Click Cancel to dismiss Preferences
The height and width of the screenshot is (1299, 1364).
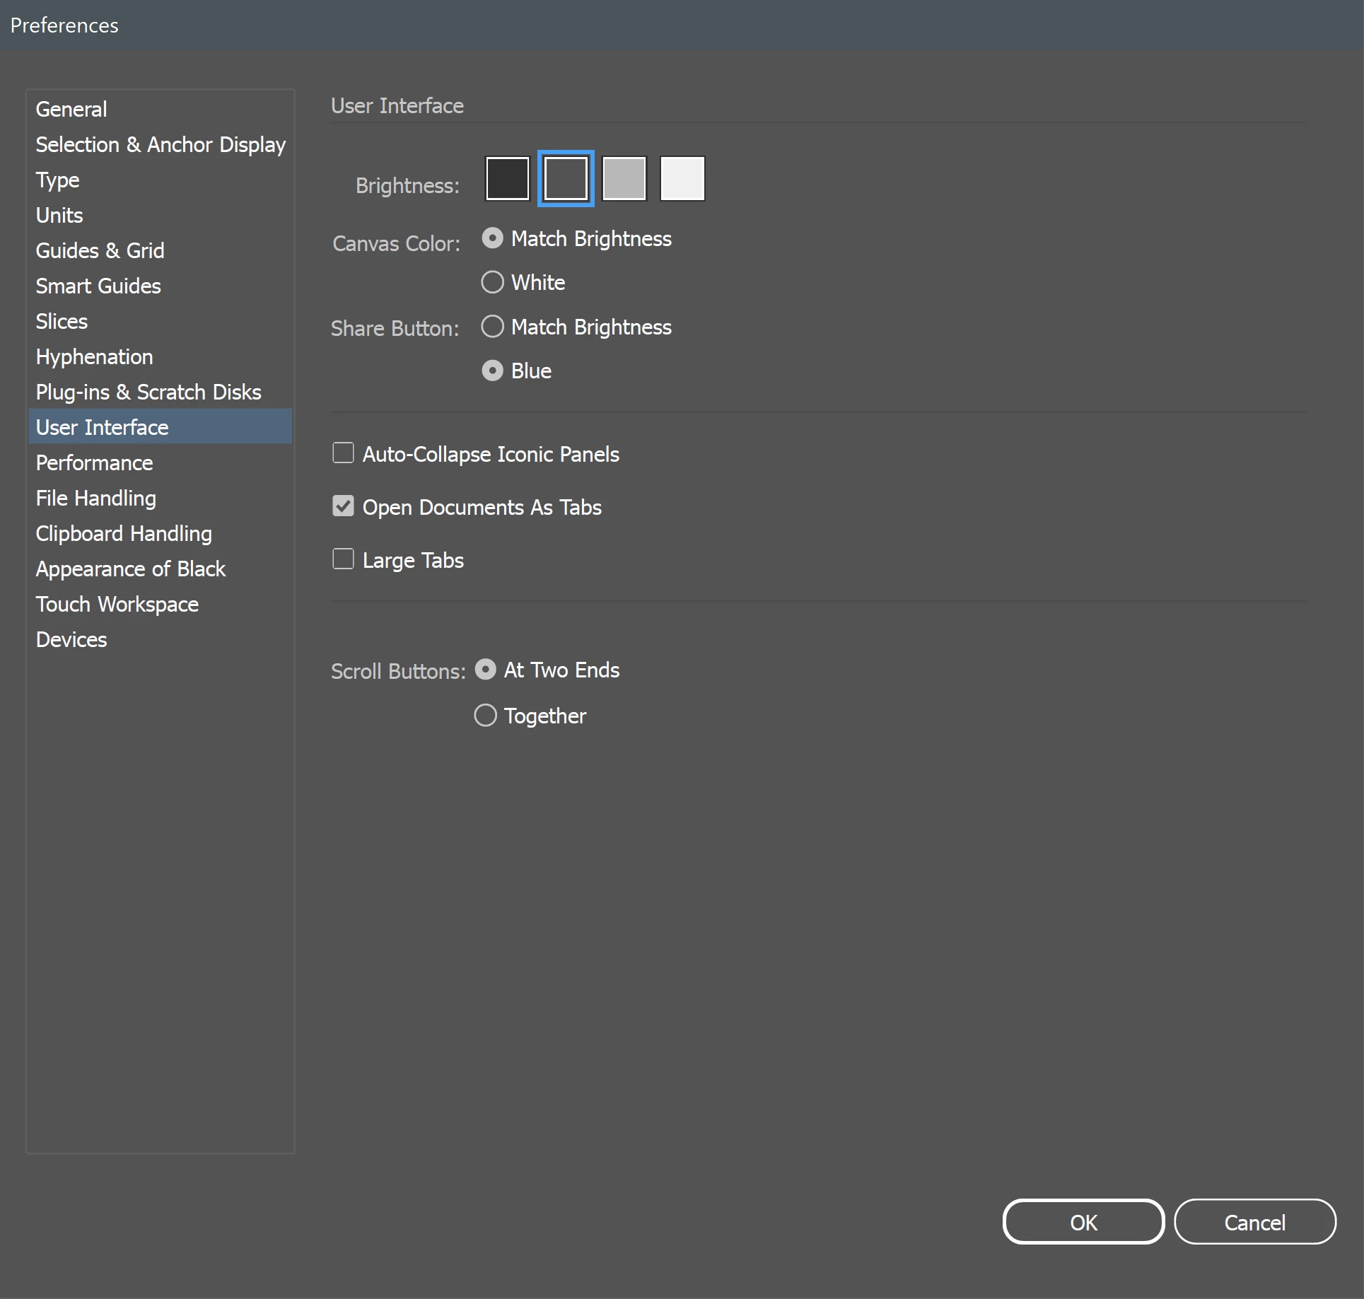(x=1254, y=1222)
